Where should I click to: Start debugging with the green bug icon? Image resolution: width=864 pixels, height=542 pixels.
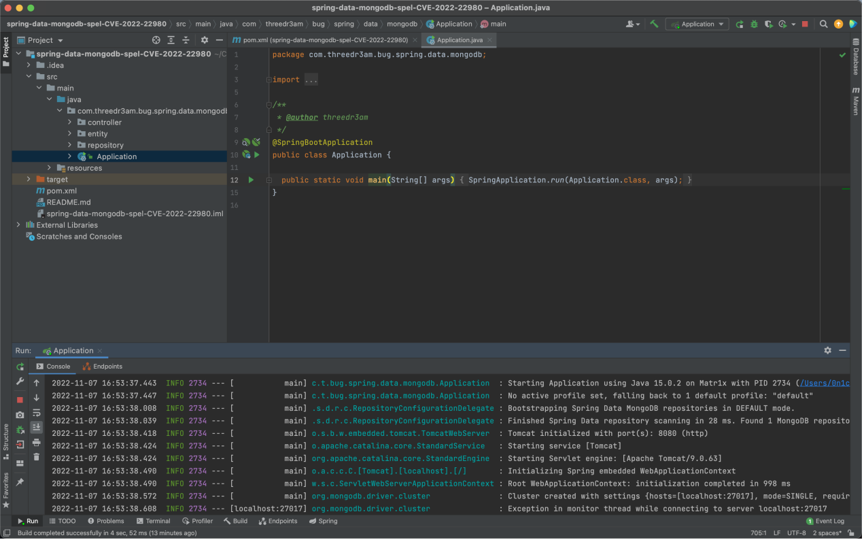(754, 24)
